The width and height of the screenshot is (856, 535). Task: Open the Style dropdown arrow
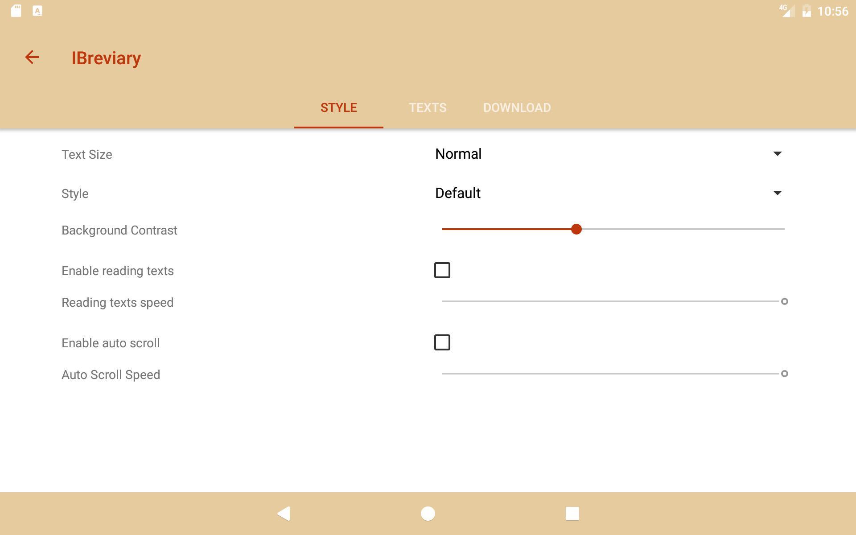click(x=778, y=193)
